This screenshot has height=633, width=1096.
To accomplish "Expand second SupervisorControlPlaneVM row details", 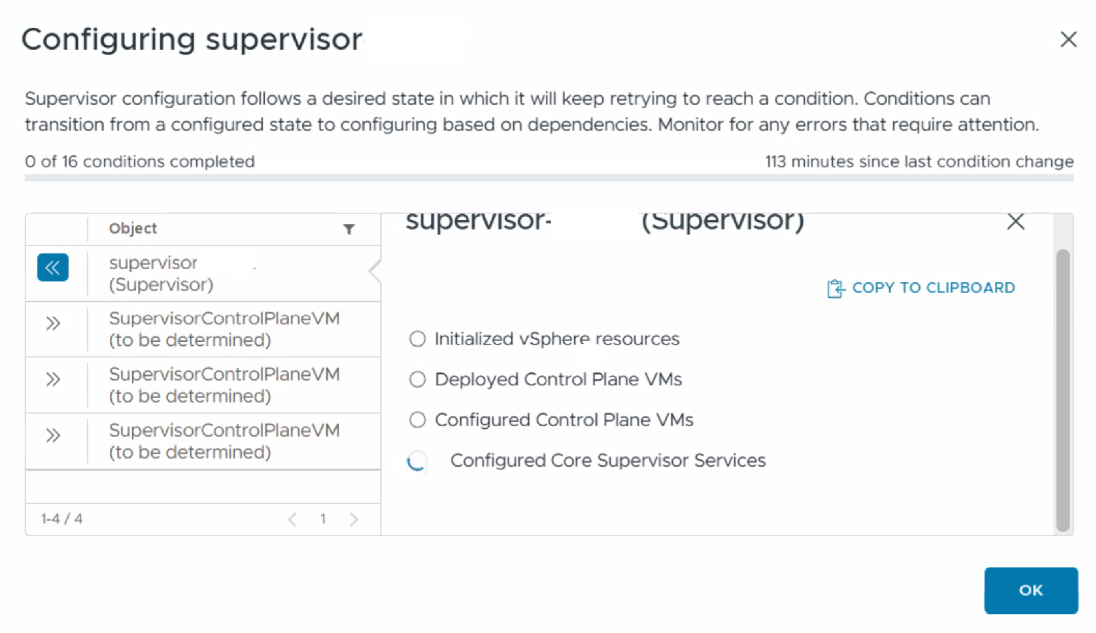I will pos(53,379).
